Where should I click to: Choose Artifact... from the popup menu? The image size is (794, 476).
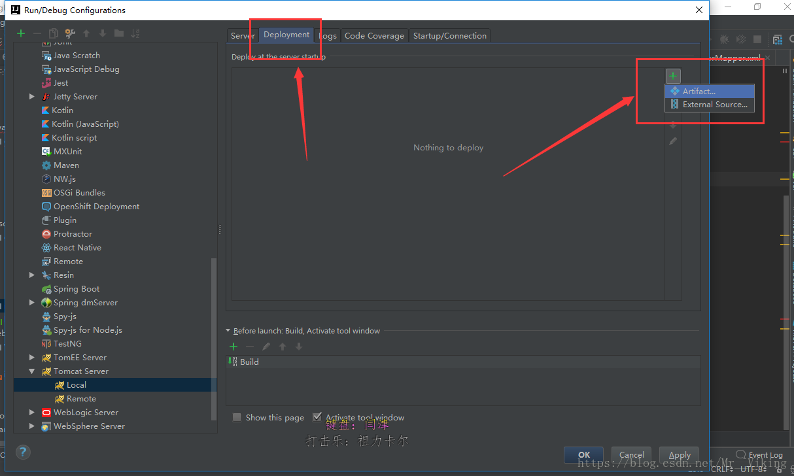pos(710,92)
